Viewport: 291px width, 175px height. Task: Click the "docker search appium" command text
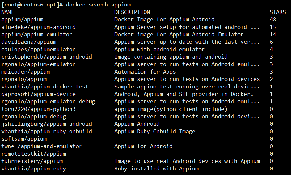coord(98,5)
